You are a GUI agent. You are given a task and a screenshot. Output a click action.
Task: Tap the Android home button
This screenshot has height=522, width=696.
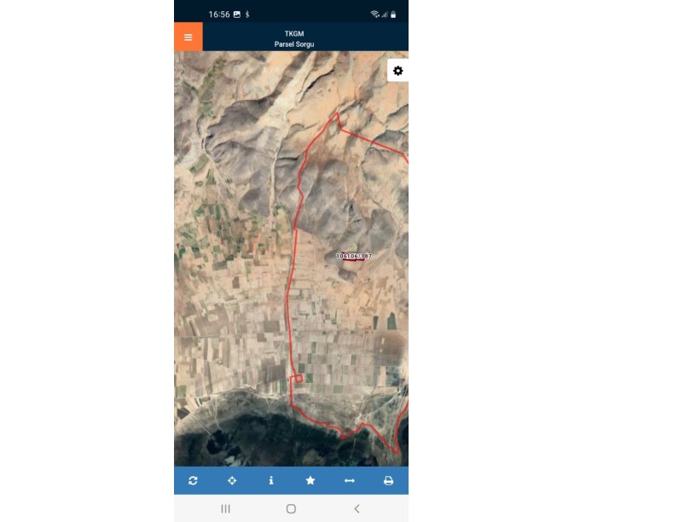click(291, 508)
